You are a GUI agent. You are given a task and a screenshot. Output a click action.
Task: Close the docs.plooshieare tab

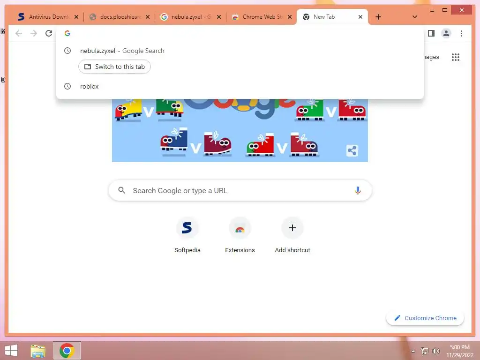click(x=148, y=17)
